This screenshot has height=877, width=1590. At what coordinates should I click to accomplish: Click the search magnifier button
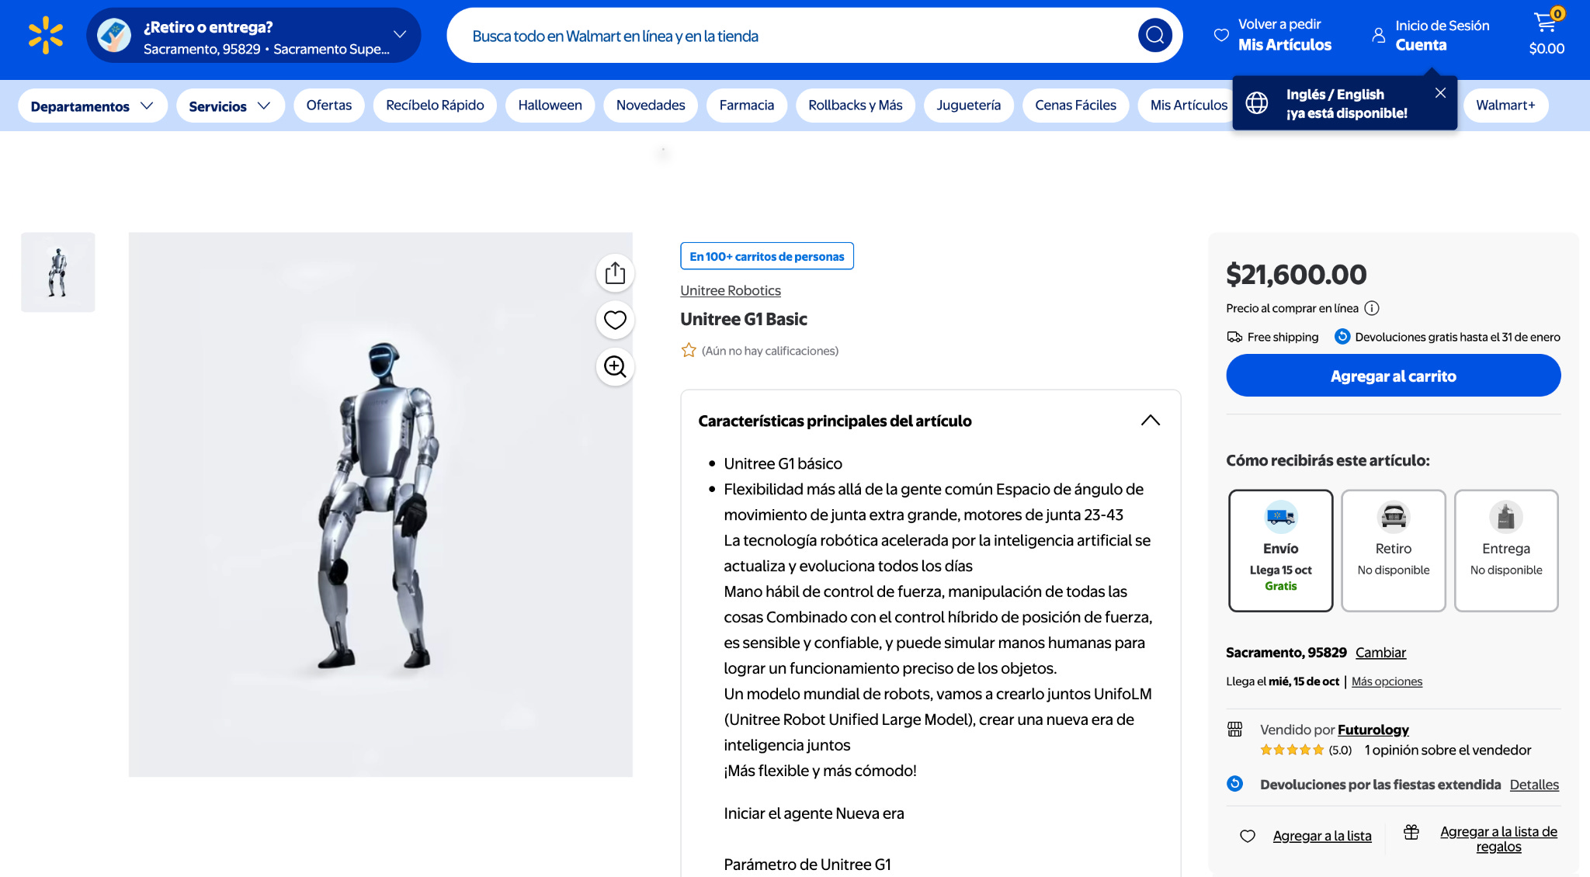click(x=1154, y=36)
